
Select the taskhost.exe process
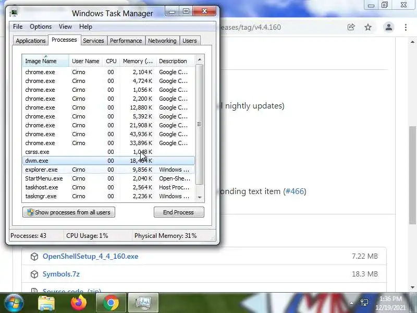tap(108, 187)
